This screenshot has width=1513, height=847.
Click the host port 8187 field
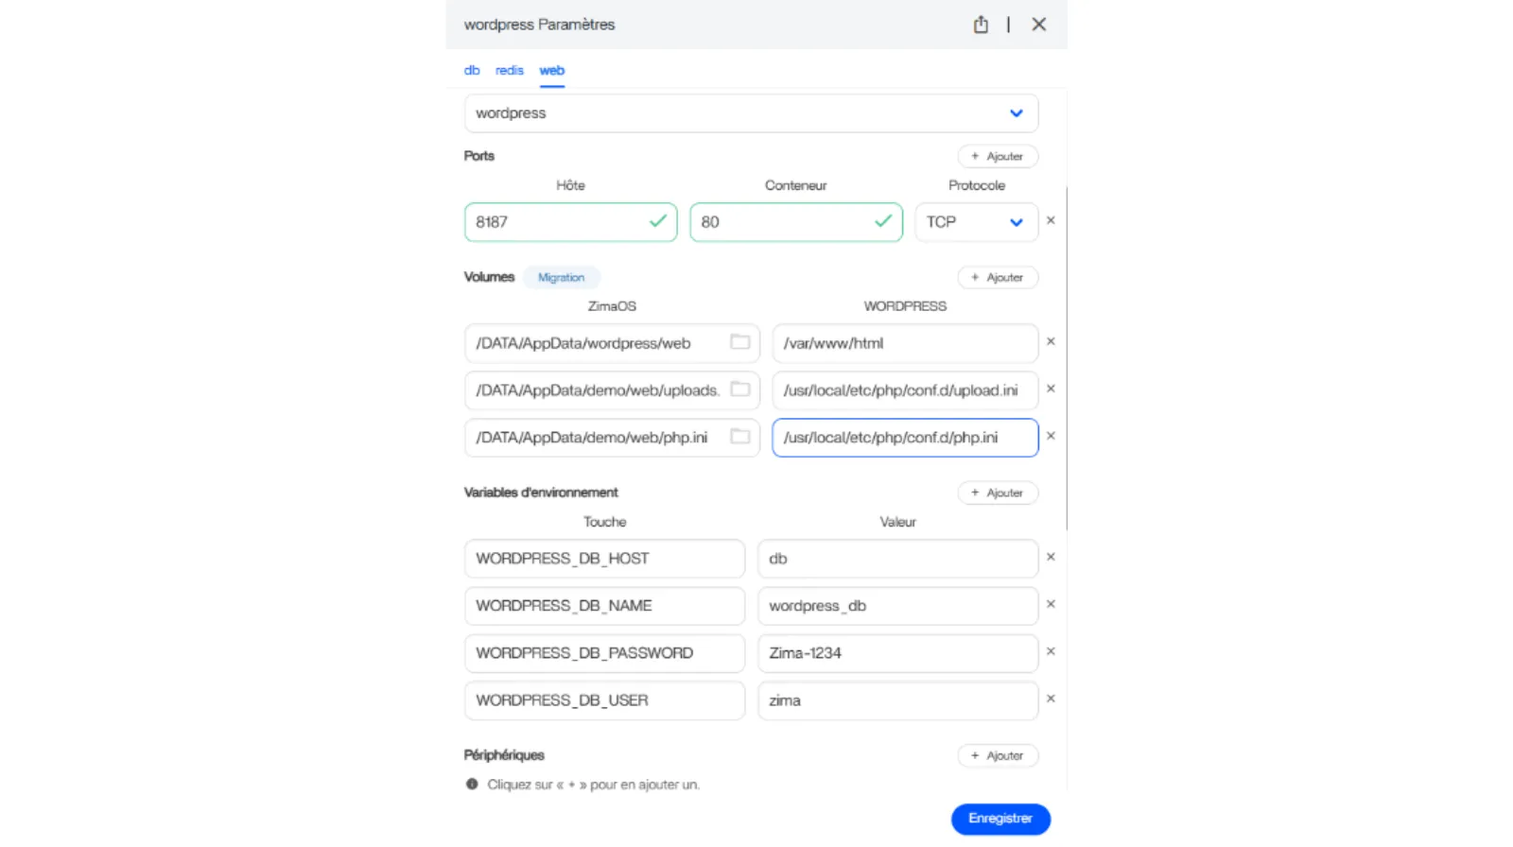(558, 222)
